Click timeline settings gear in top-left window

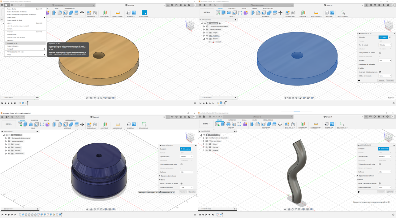point(195,103)
